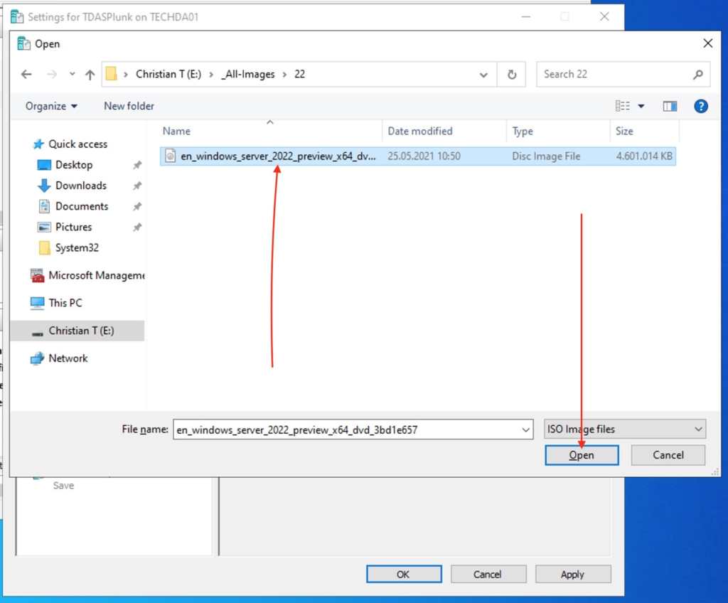Click Christian T (E:) breadcrumb entry
The image size is (728, 603).
[x=168, y=74]
